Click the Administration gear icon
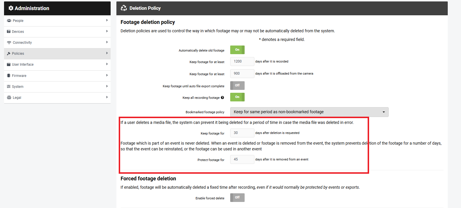The image size is (461, 208). coord(11,8)
